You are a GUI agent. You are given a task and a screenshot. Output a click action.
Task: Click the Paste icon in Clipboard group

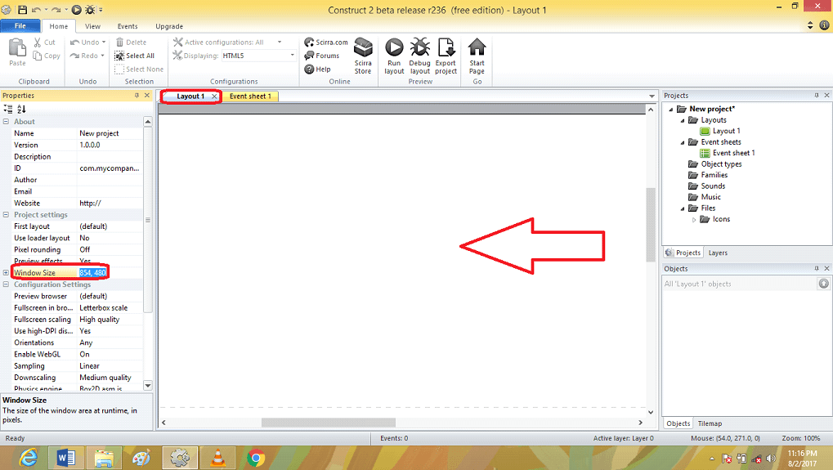17,48
